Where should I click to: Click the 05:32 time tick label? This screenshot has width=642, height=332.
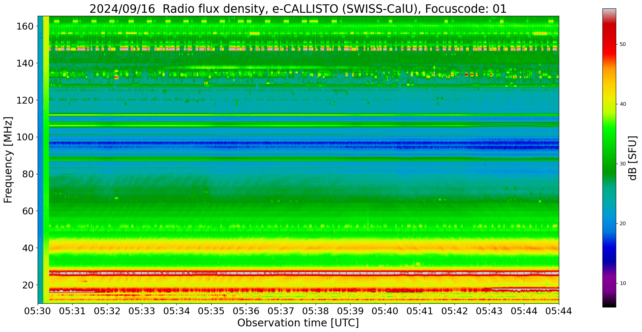(107, 311)
